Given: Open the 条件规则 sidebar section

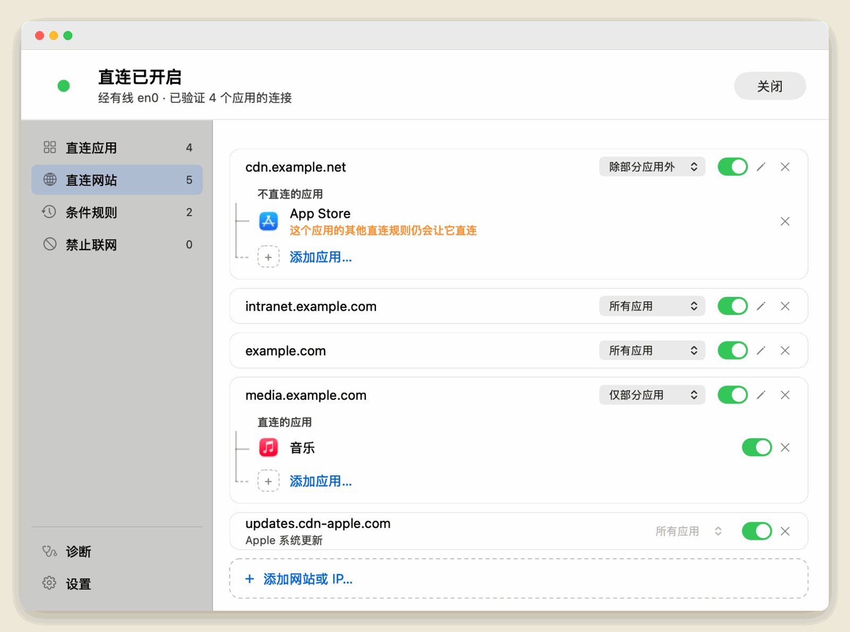Looking at the screenshot, I should [117, 212].
